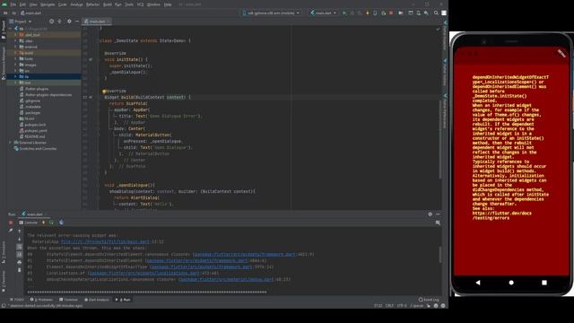Expand the android folder arrow
574x323 pixels.
pyautogui.click(x=15, y=47)
